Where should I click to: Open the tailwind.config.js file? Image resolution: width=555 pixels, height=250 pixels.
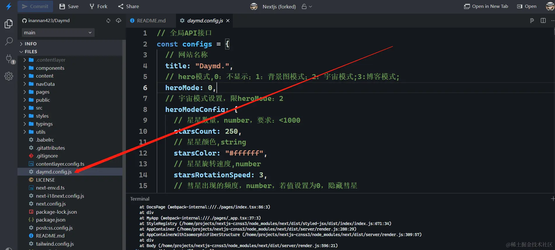(x=70, y=244)
